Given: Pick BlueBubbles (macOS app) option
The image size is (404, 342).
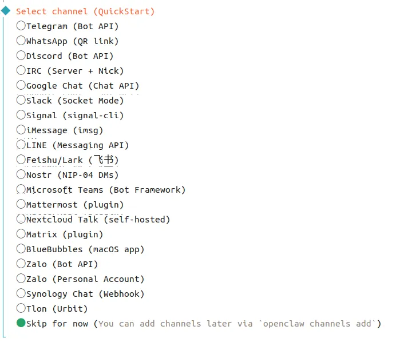Looking at the screenshot, I should pos(21,249).
